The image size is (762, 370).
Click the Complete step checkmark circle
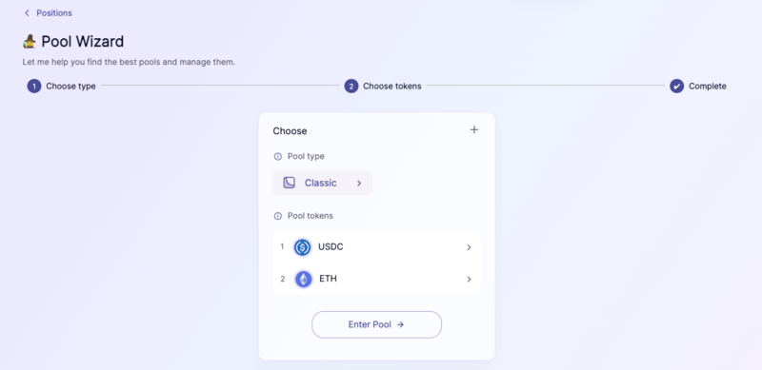coord(676,86)
